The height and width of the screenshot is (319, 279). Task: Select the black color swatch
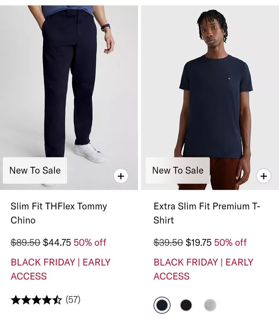point(186,305)
